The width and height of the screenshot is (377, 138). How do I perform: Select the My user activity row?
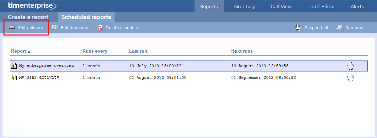tap(189, 77)
